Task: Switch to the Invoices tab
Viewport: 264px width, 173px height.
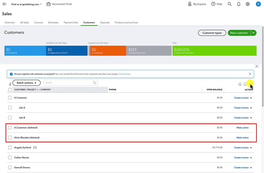Action: [x=38, y=22]
